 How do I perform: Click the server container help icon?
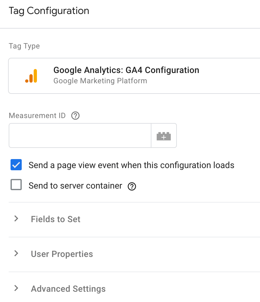[132, 186]
